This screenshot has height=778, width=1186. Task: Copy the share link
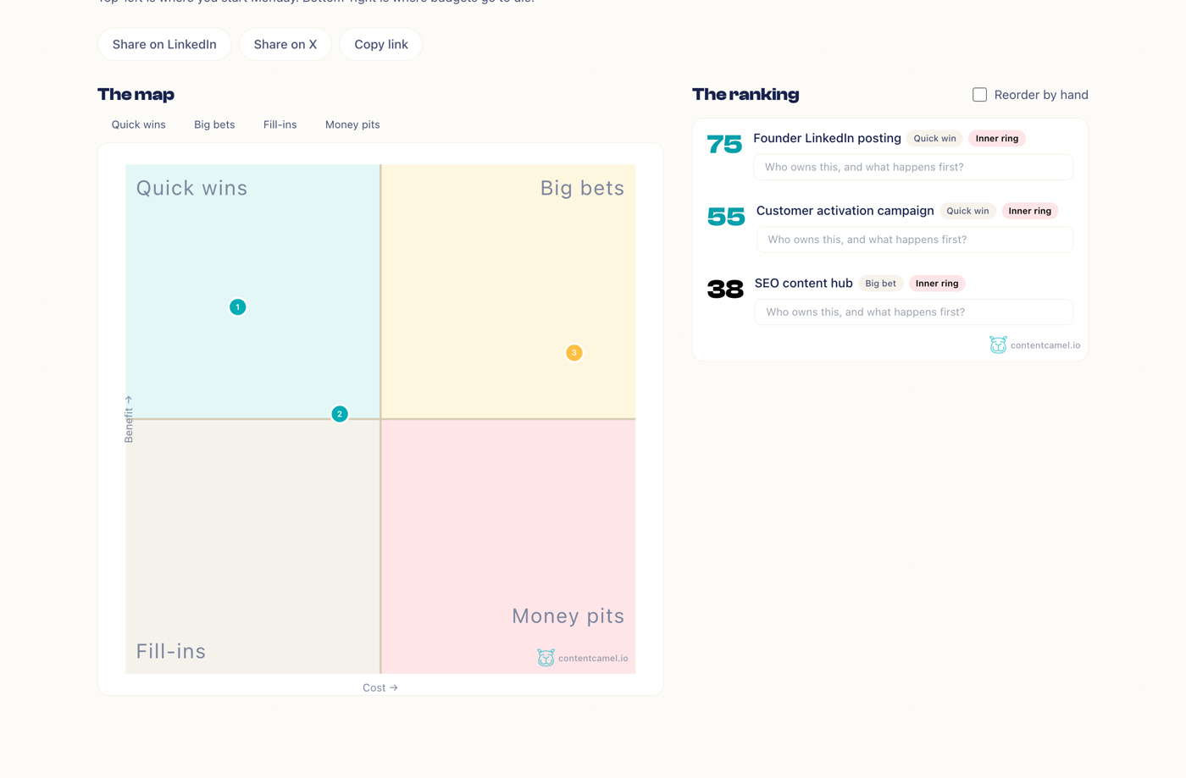tap(381, 44)
